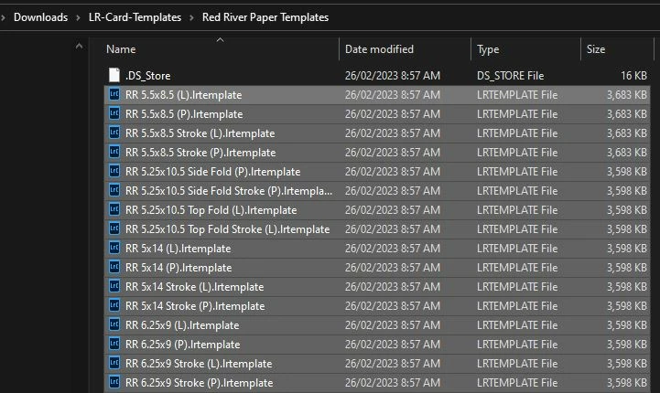Go to LR-Card-Templates in the breadcrumb path

(x=135, y=17)
